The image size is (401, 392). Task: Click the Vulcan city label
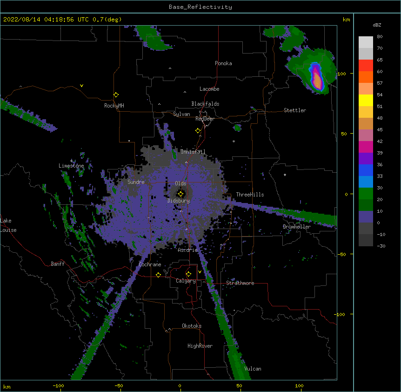[253, 369]
